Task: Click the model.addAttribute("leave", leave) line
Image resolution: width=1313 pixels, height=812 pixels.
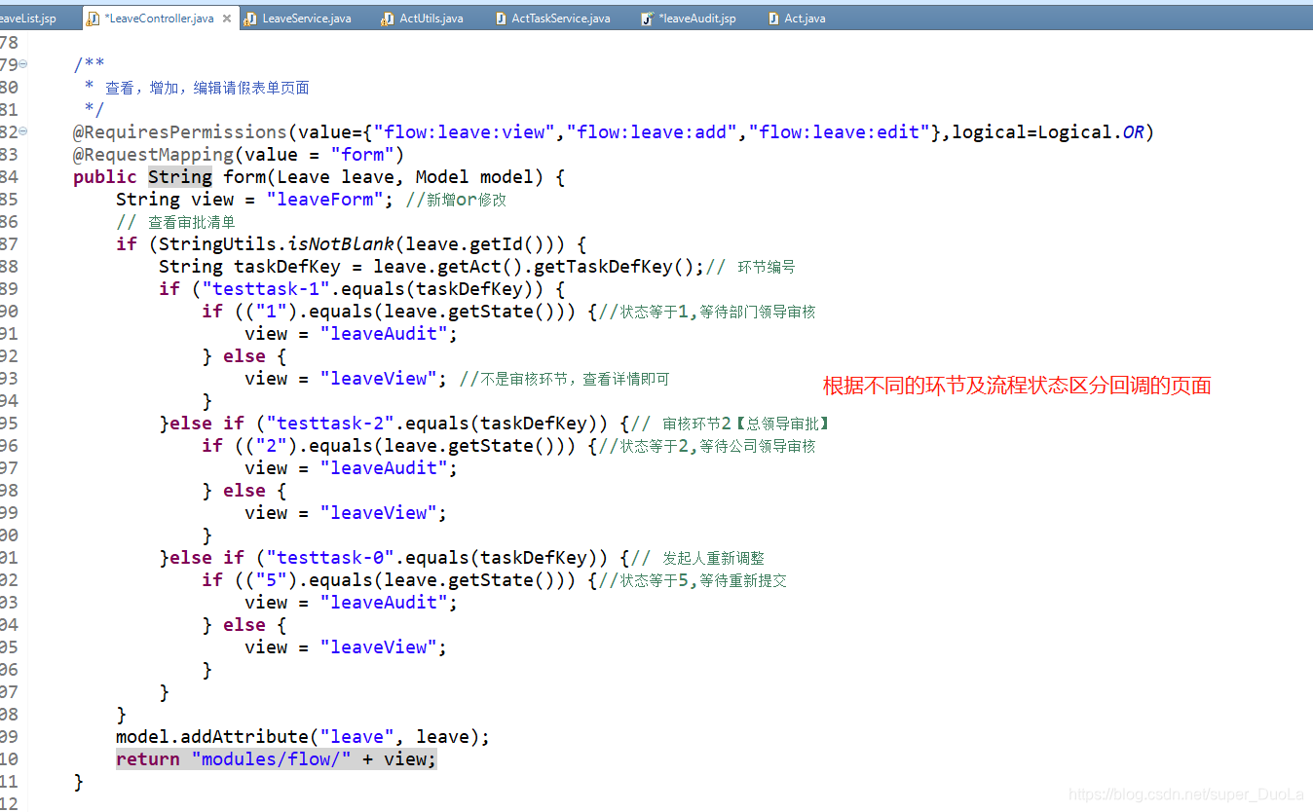Action: (303, 736)
